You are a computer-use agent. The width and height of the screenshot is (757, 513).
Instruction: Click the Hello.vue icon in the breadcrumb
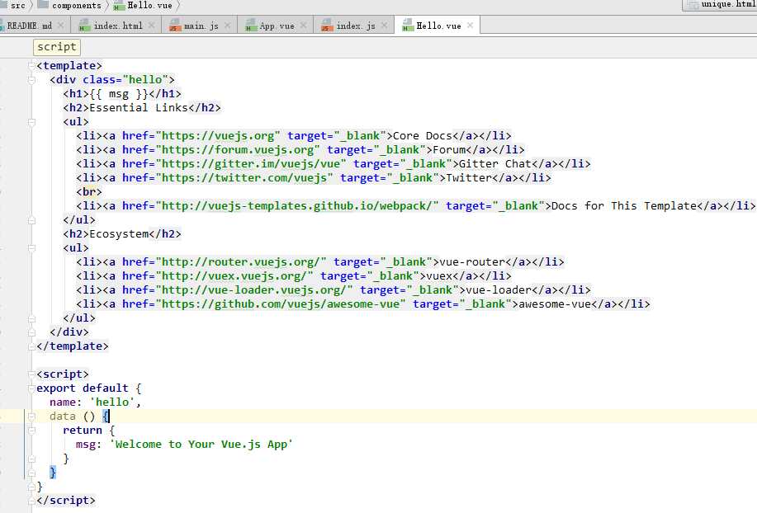coord(118,6)
